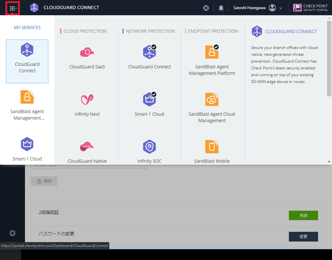Viewport: 332px width, 260px height.
Task: Click the user avatar icon
Action: coord(272,8)
